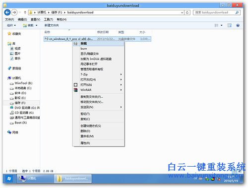Click the Forward navigation arrow
The height and width of the screenshot is (188, 248).
14,12
